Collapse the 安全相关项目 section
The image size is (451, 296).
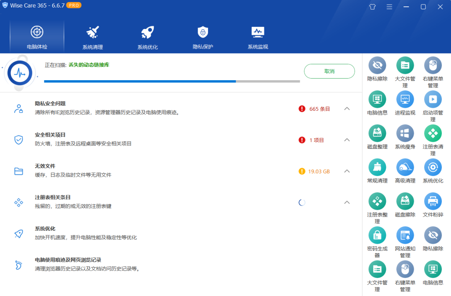pos(347,140)
